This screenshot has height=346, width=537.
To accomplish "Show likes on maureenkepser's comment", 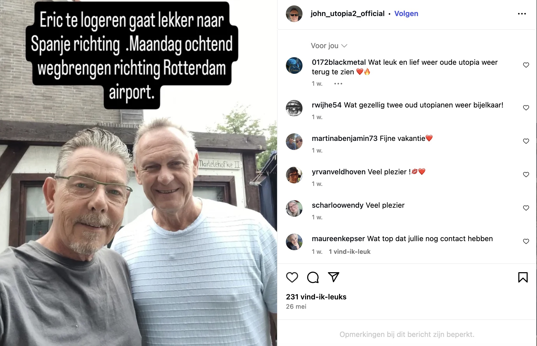I will pos(349,252).
